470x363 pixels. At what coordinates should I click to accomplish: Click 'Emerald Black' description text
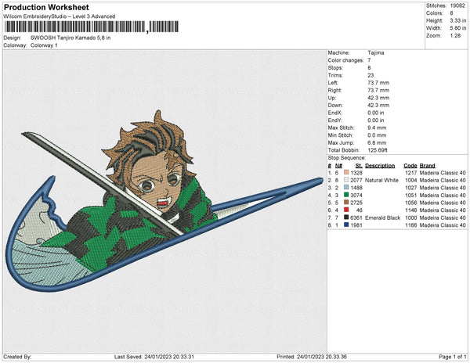(x=382, y=217)
